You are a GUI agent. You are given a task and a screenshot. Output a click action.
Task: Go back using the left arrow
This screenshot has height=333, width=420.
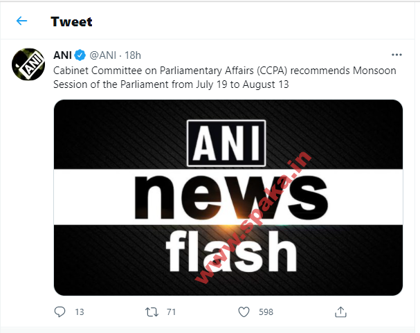click(21, 21)
